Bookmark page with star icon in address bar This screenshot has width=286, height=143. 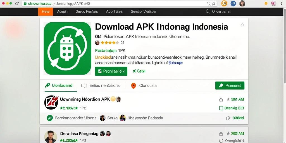(x=214, y=3)
